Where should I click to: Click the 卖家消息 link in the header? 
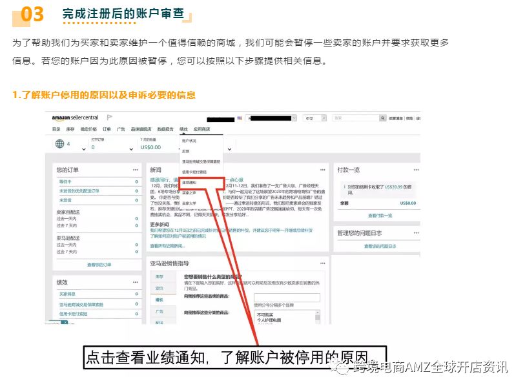click(x=396, y=118)
